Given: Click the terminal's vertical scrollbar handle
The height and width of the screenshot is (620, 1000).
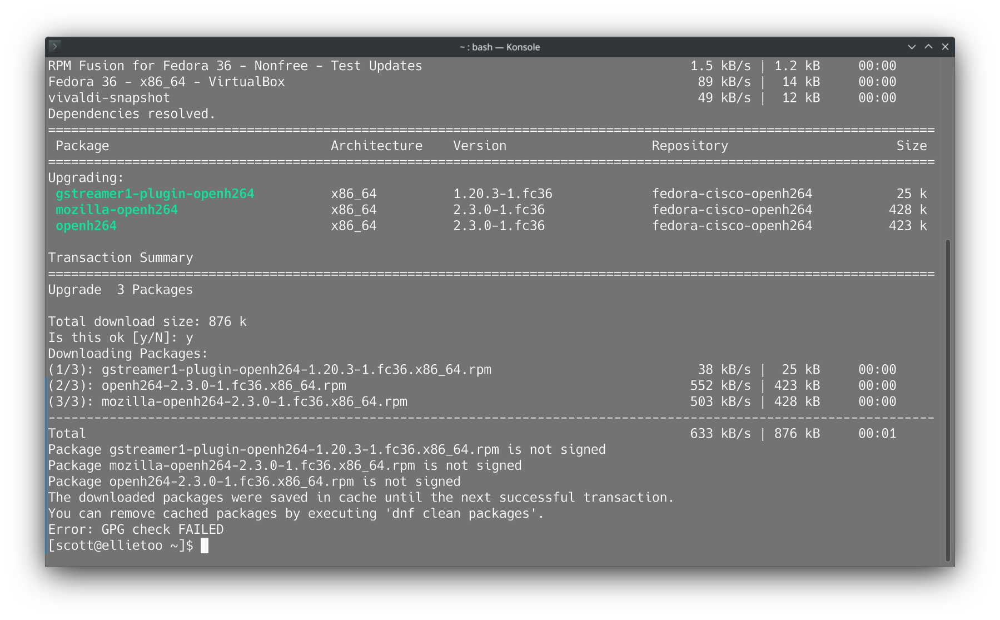Looking at the screenshot, I should 948,400.
